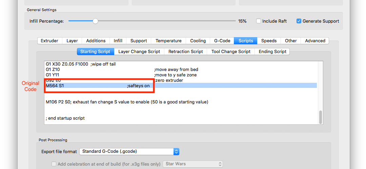366x169 pixels.
Task: Open the Cooling tab
Action: [198, 41]
